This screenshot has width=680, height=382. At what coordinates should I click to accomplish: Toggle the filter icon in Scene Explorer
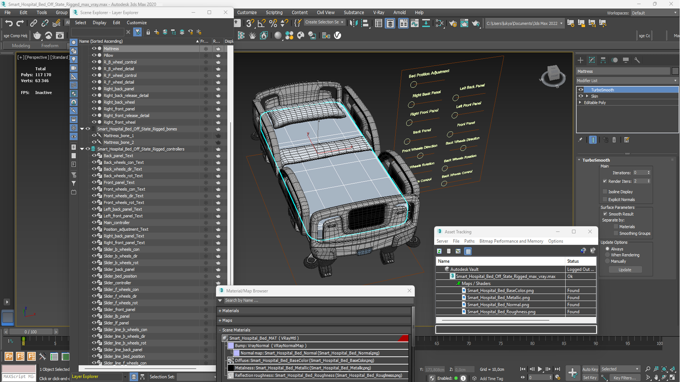click(x=138, y=32)
